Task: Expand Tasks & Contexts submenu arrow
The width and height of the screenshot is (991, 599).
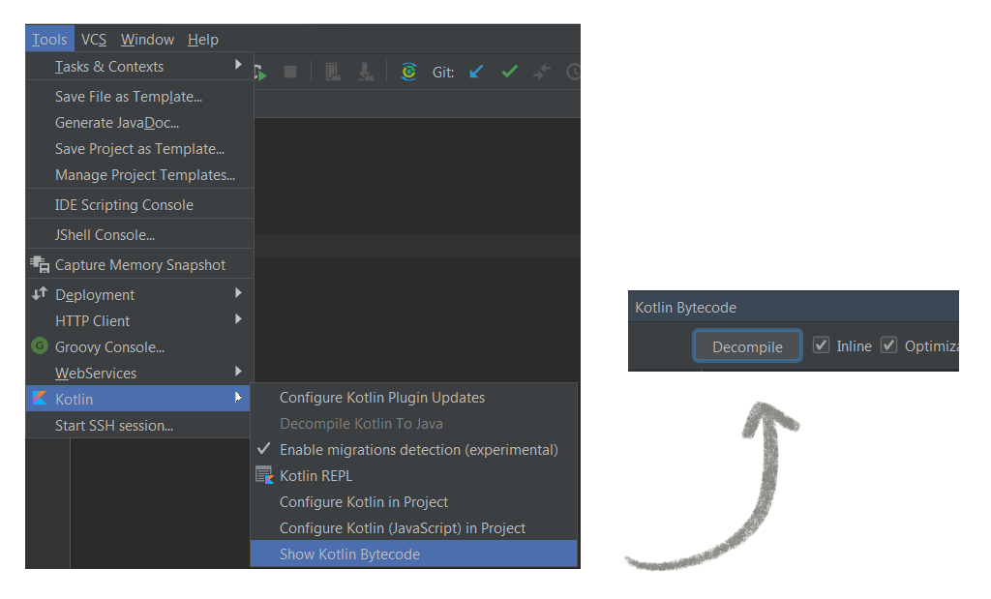Action: pyautogui.click(x=238, y=65)
